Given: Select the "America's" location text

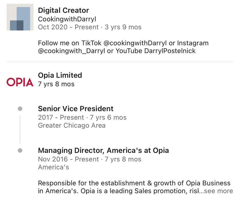Looking at the screenshot, I should [53, 167].
